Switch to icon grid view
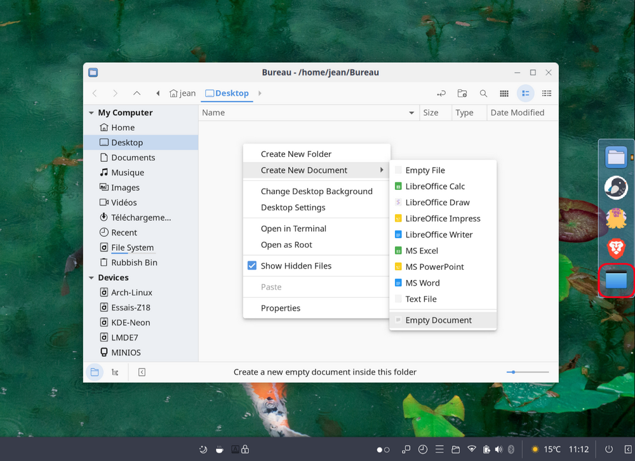 coord(504,93)
